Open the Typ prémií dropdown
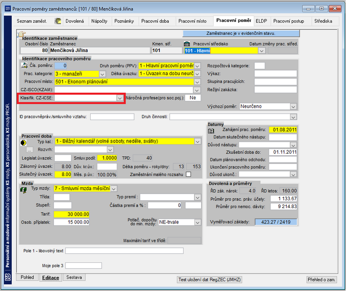346x291 pixels. [x=198, y=197]
